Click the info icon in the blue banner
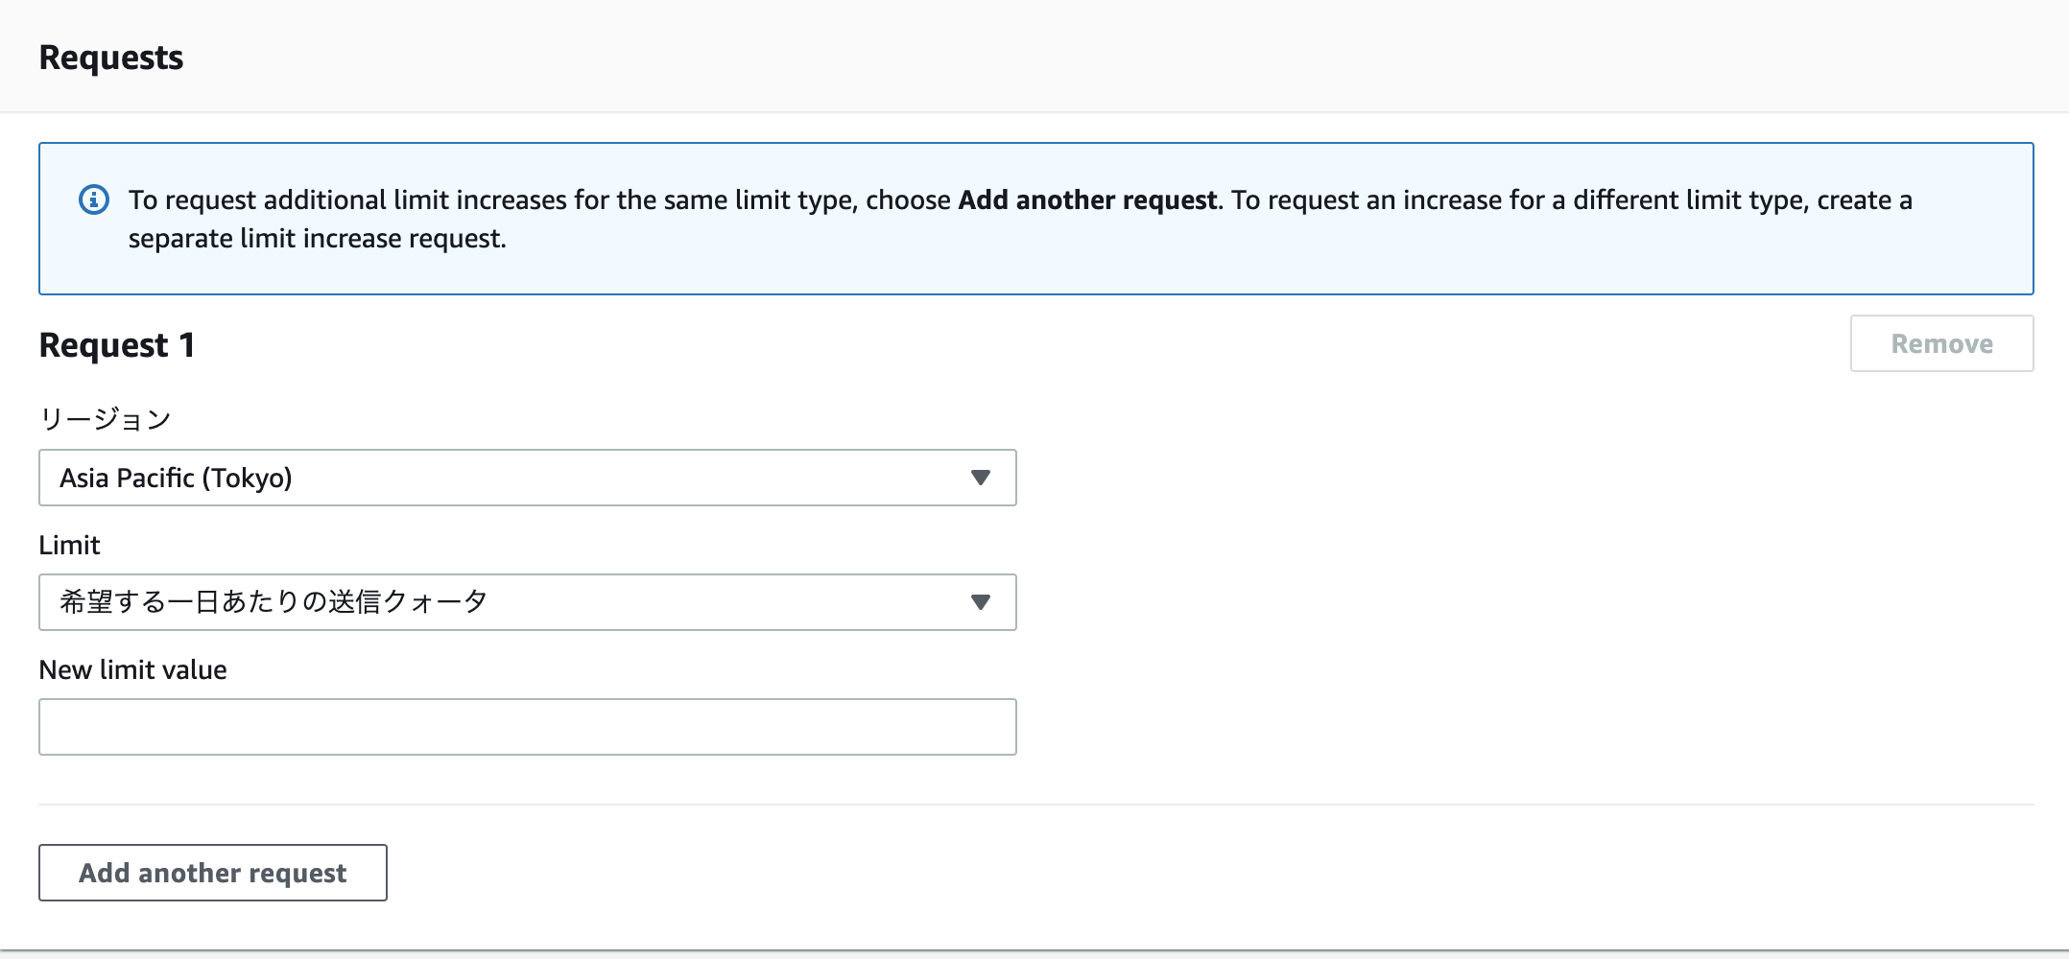The height and width of the screenshot is (959, 2069). point(93,199)
